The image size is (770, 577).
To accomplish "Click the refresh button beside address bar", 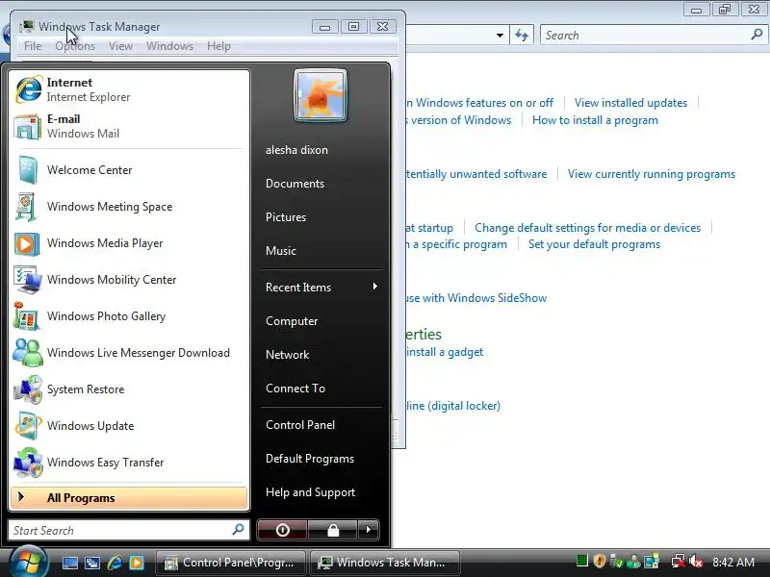I will [522, 36].
